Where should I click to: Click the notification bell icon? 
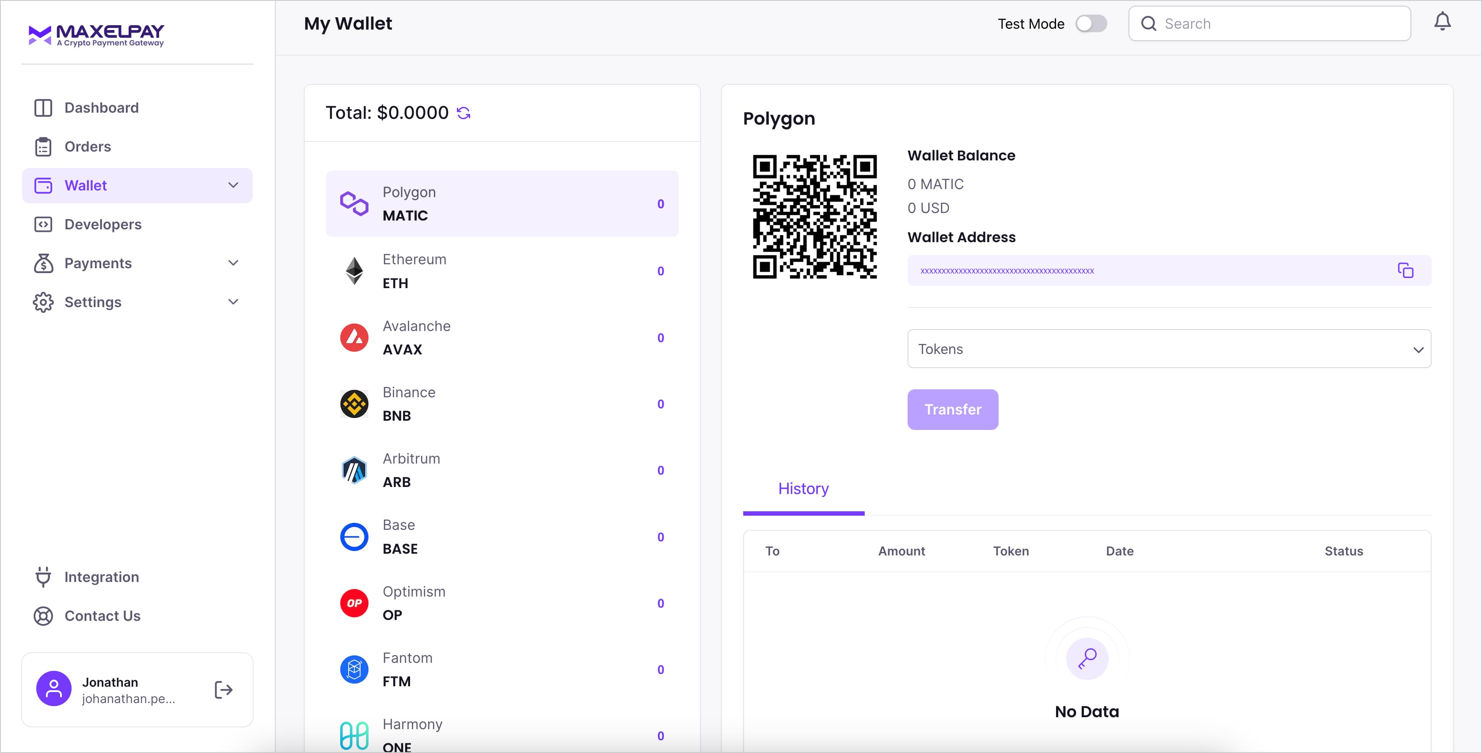click(1442, 23)
